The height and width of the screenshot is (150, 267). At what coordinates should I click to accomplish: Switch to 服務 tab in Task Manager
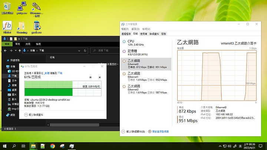[164, 34]
